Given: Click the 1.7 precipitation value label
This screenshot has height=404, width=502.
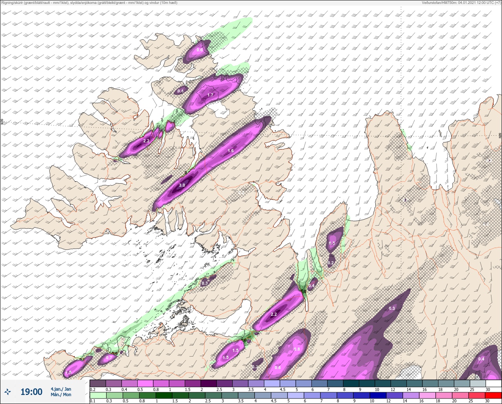Looking at the screenshot, I should point(210,95).
